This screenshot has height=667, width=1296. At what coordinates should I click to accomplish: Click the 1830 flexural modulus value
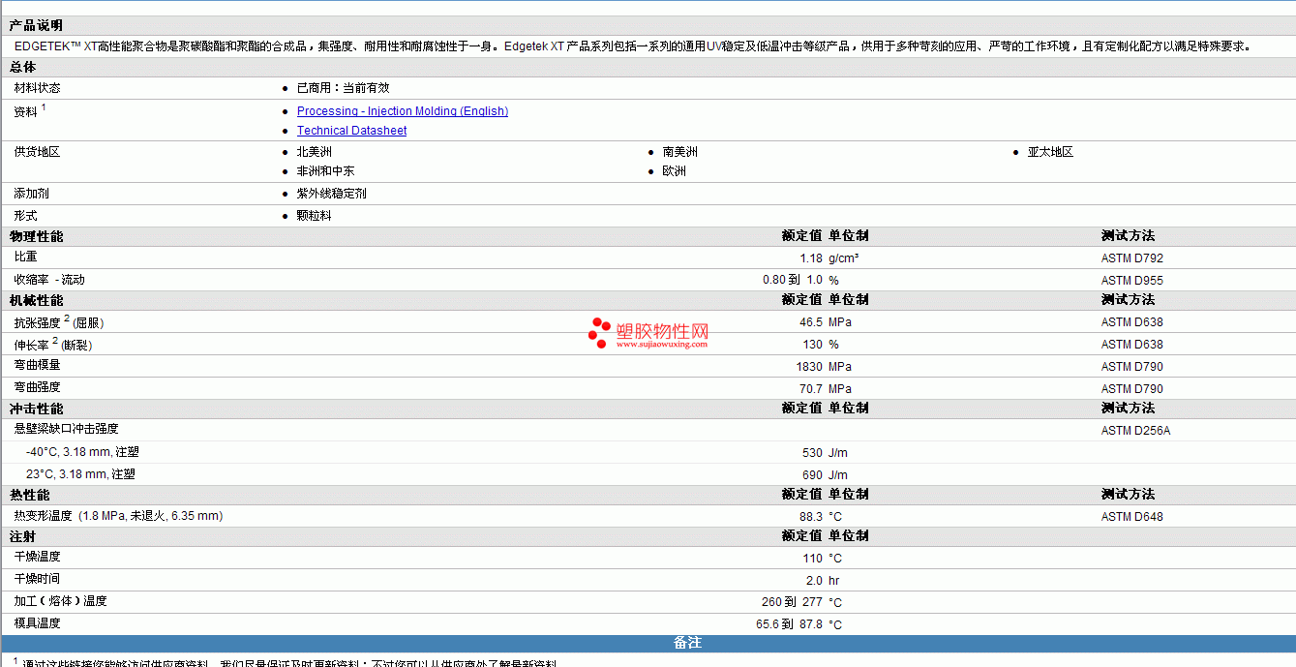809,367
